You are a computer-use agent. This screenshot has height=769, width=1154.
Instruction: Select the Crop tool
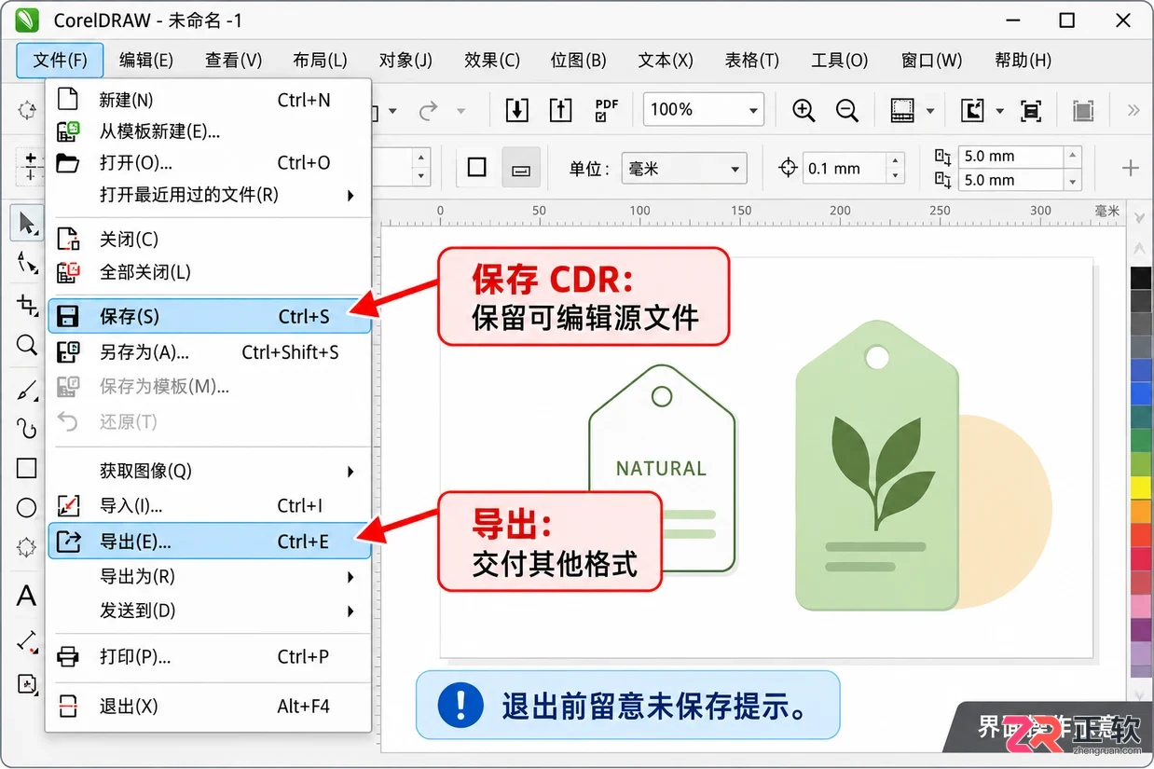[x=27, y=304]
